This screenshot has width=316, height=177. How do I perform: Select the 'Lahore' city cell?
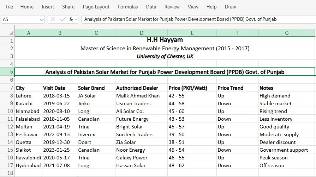[x=28, y=96]
